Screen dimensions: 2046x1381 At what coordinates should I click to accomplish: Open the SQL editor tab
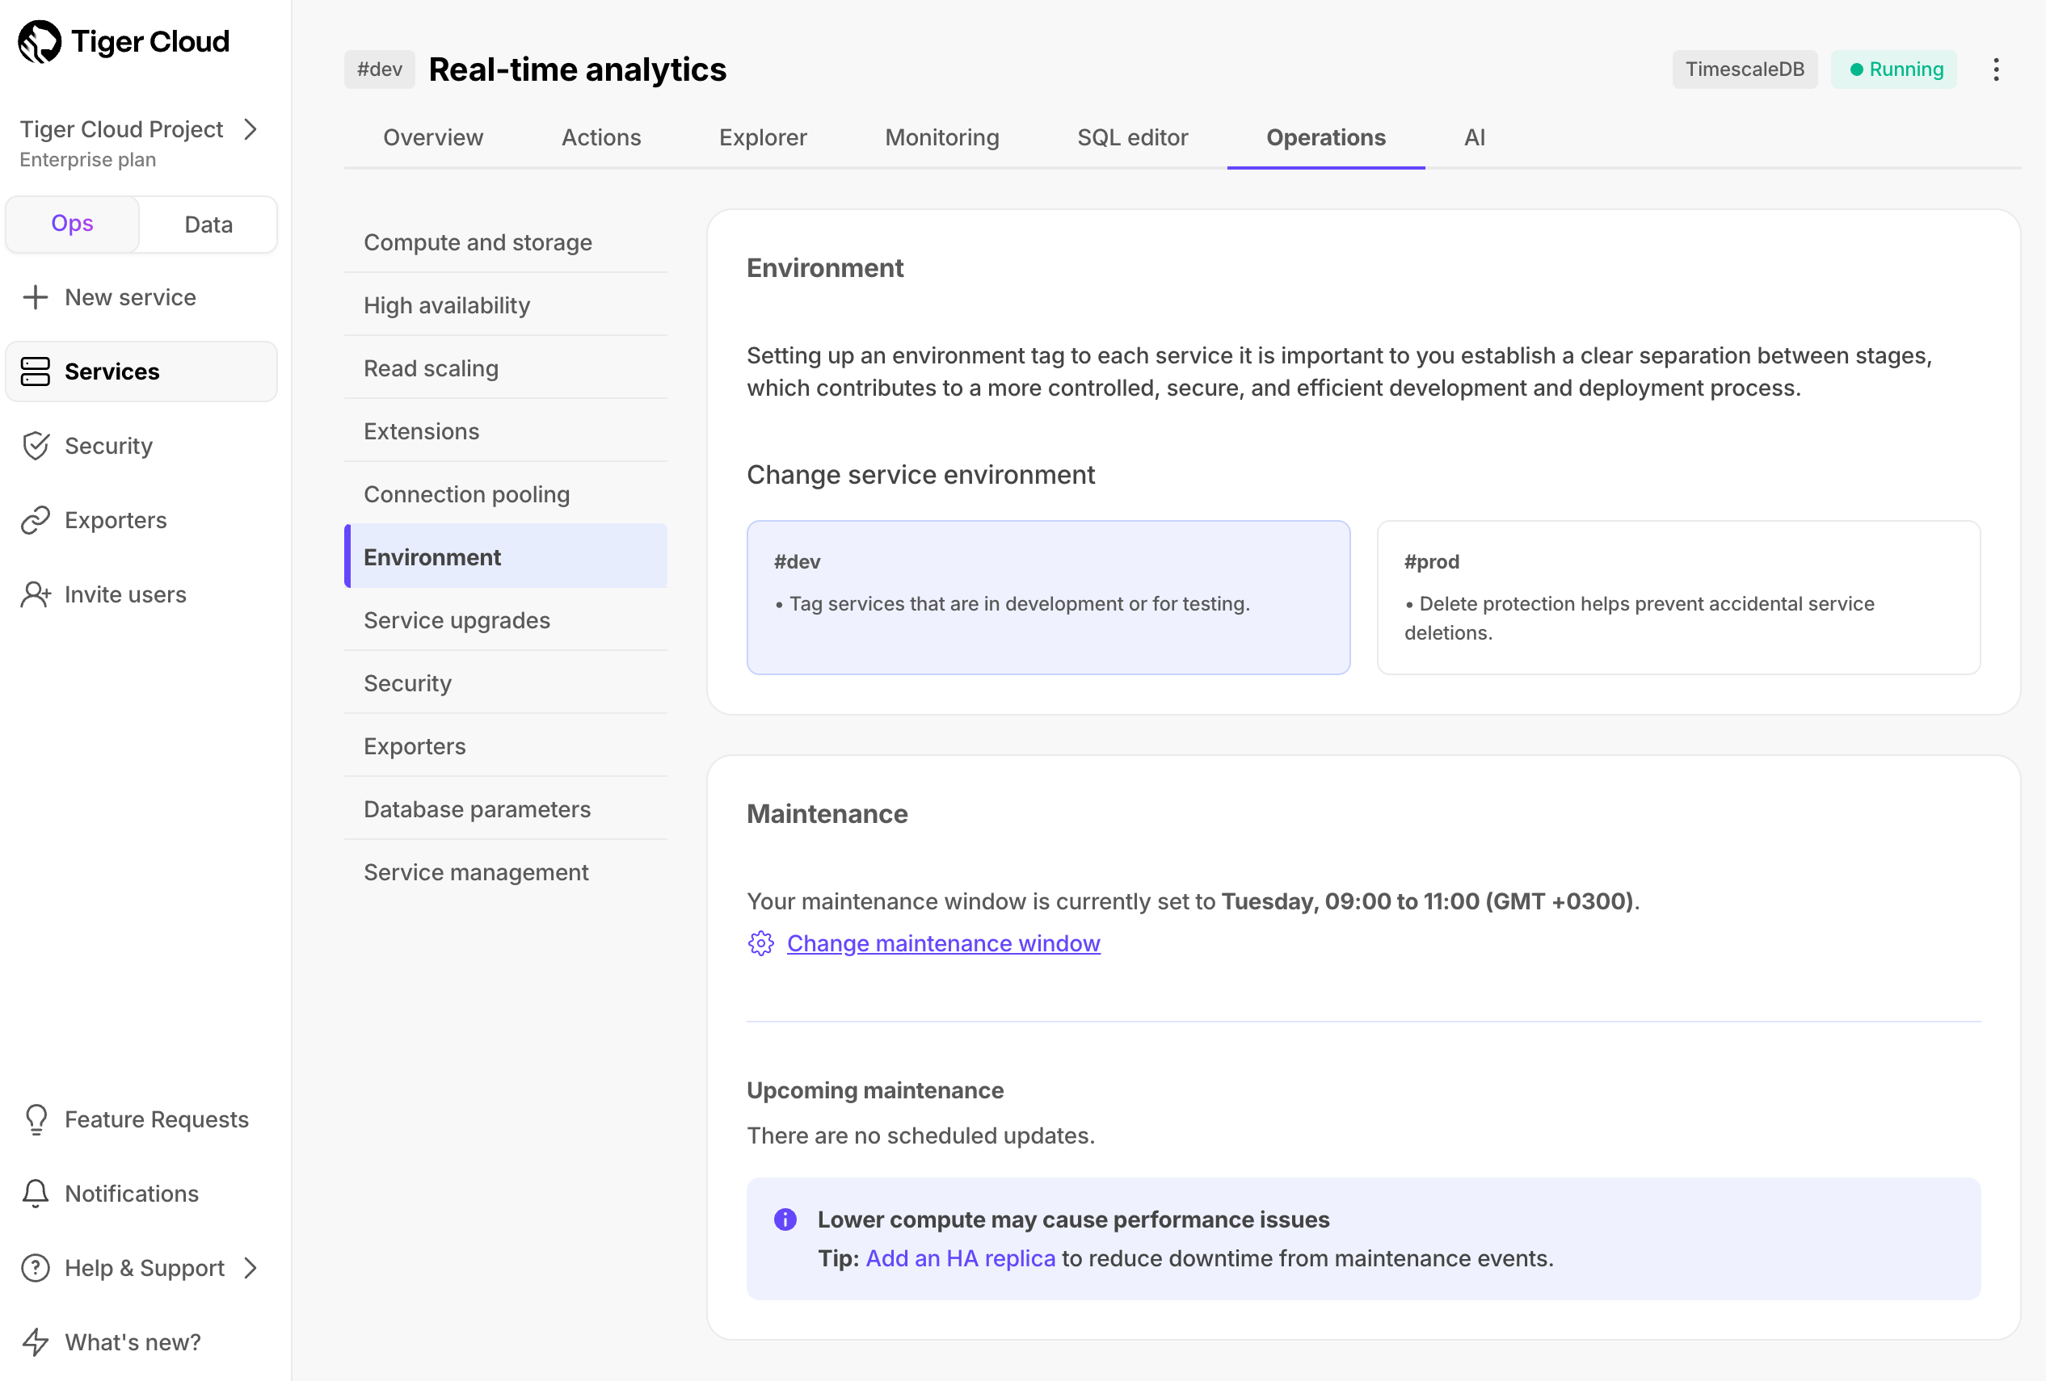point(1132,138)
